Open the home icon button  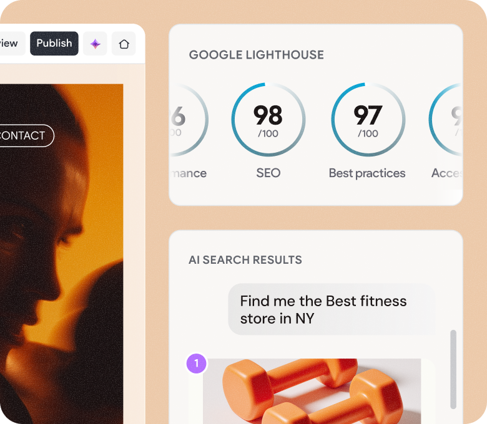point(124,44)
